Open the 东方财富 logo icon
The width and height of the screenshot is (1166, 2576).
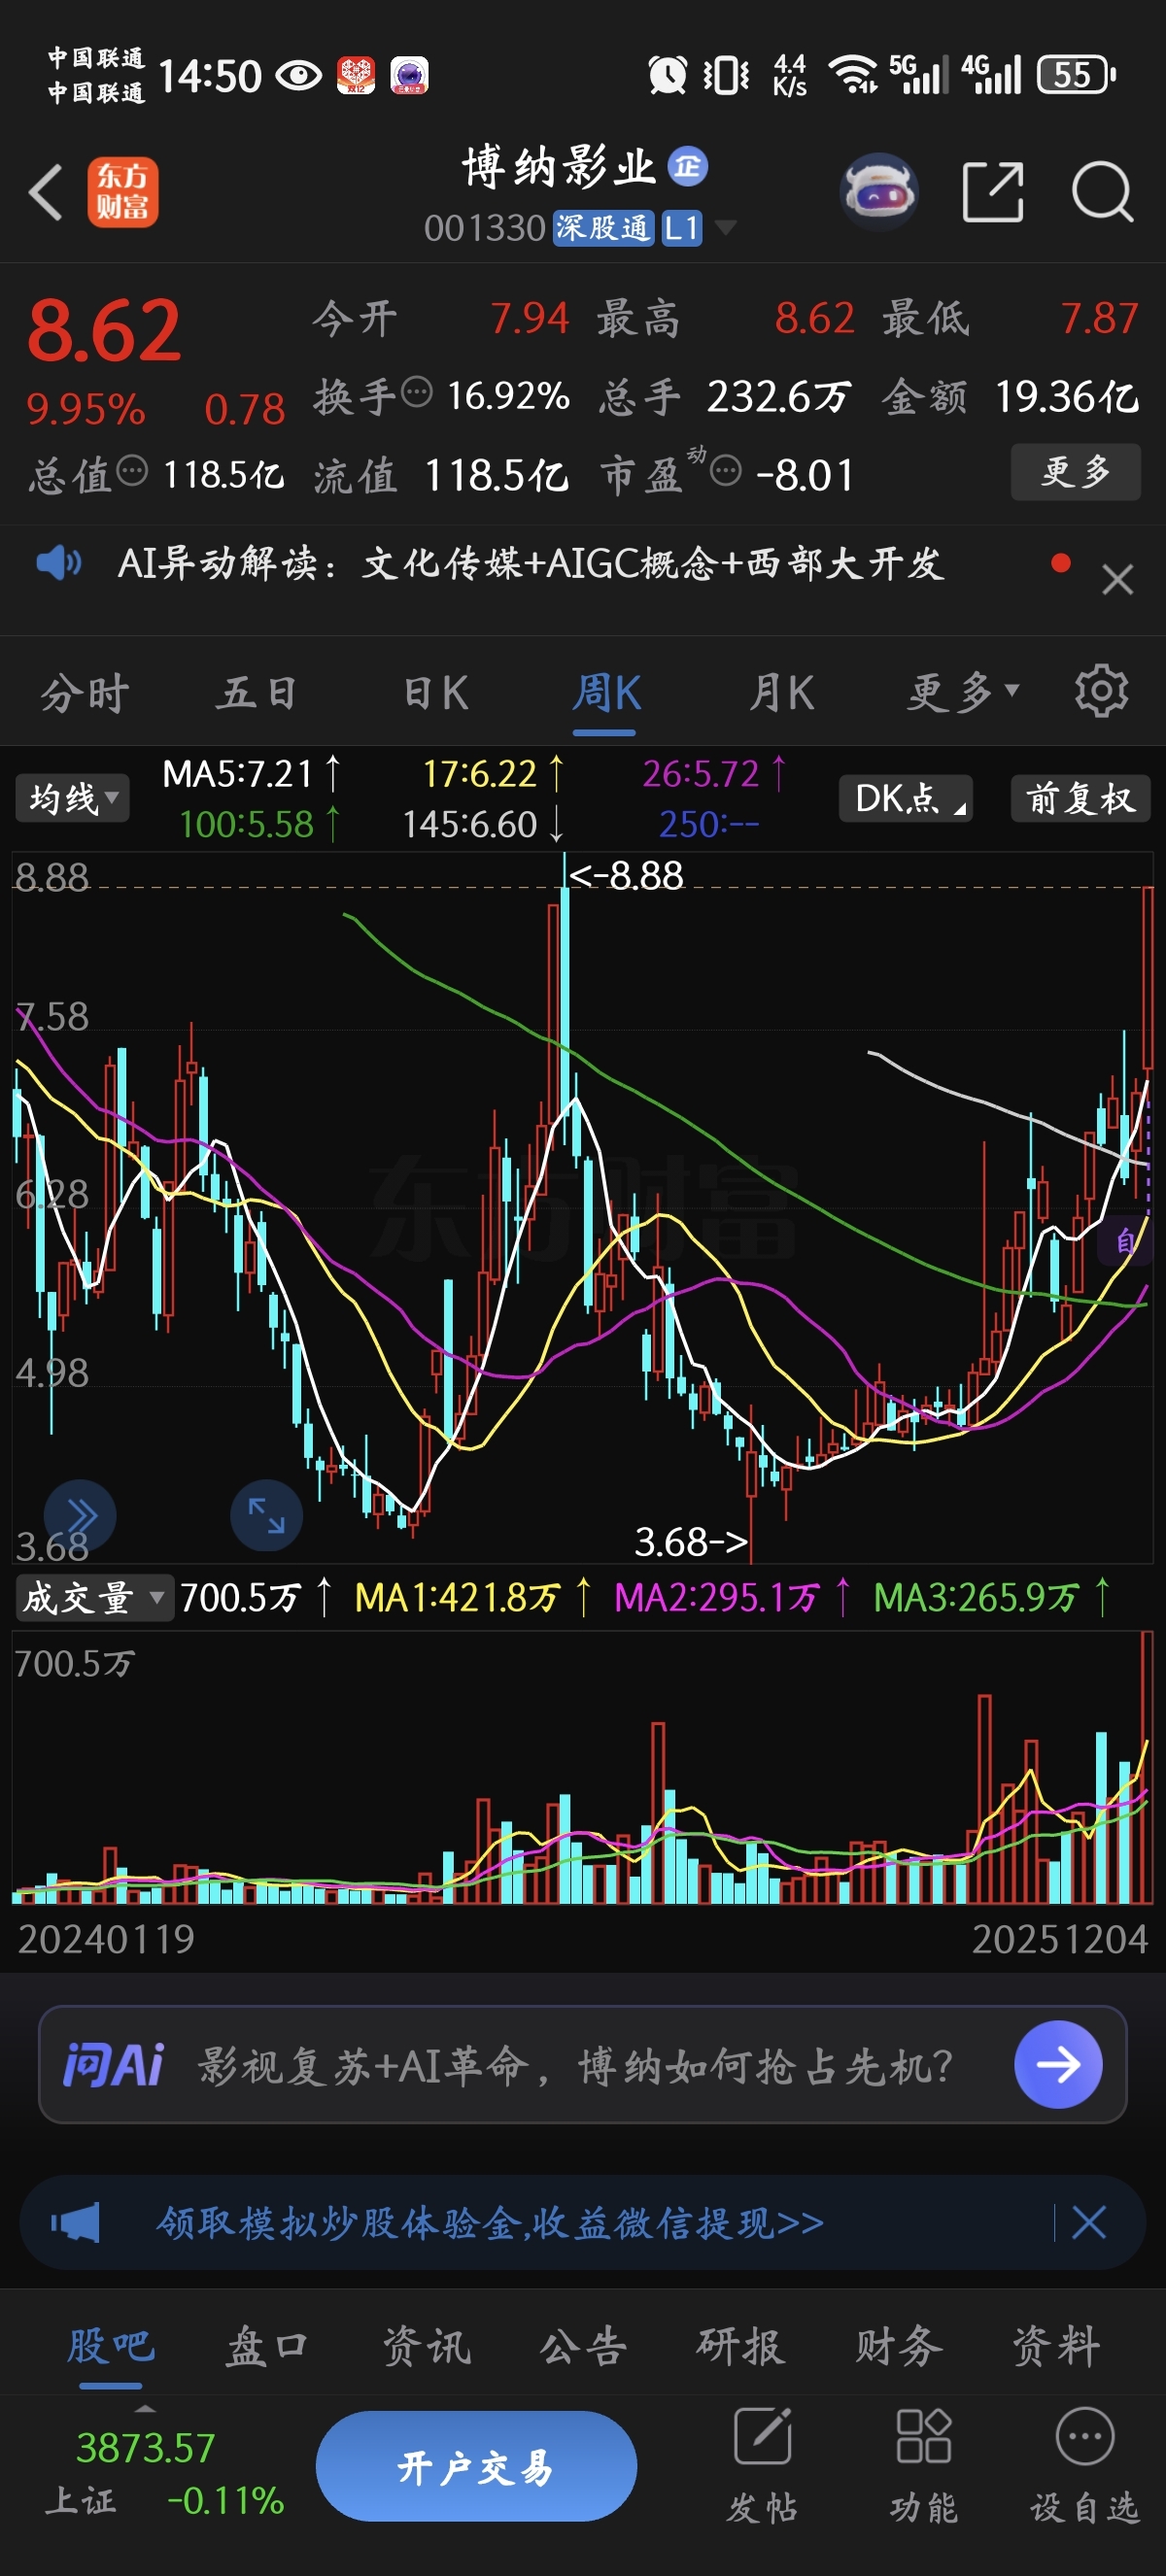(x=123, y=191)
